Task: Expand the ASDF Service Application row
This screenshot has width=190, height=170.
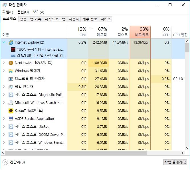Action: [4, 119]
